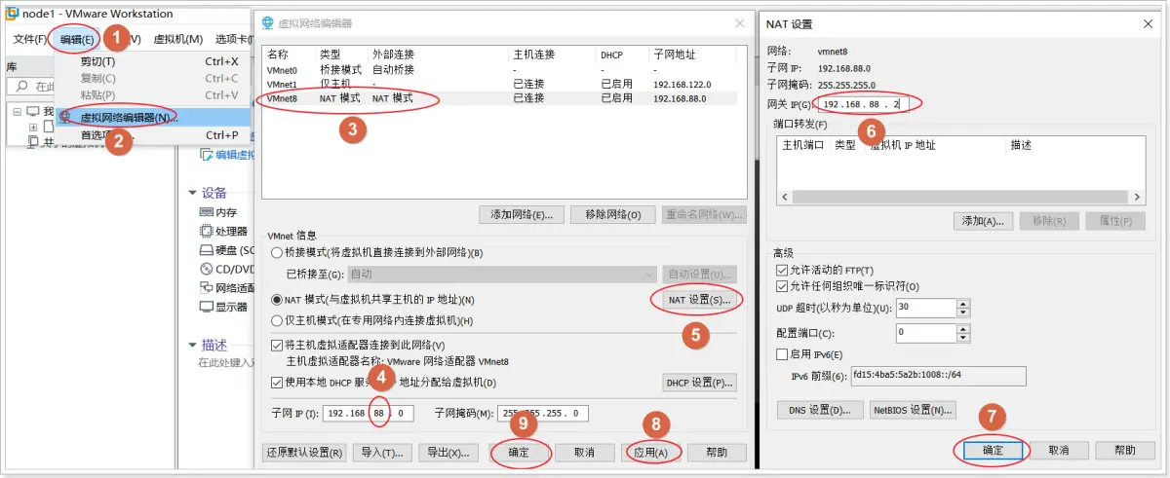The image size is (1170, 478).
Task: Click the CD/DVD drive device icon
Action: [206, 269]
